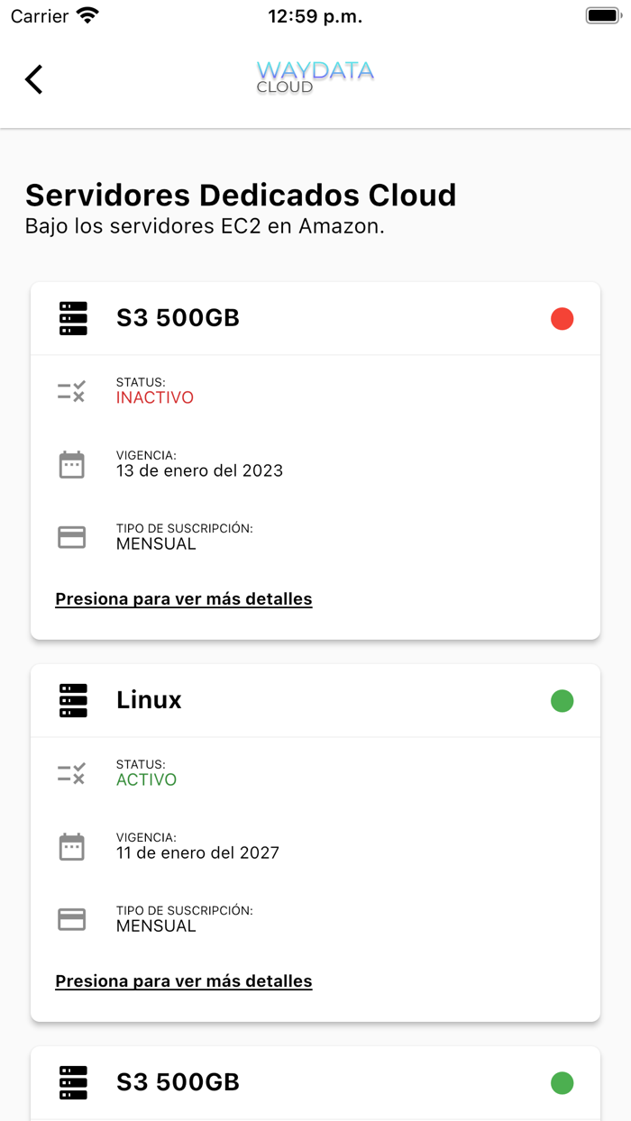631x1121 pixels.
Task: Tap the calendar icon next to Vigencia 2027
Action: point(72,845)
